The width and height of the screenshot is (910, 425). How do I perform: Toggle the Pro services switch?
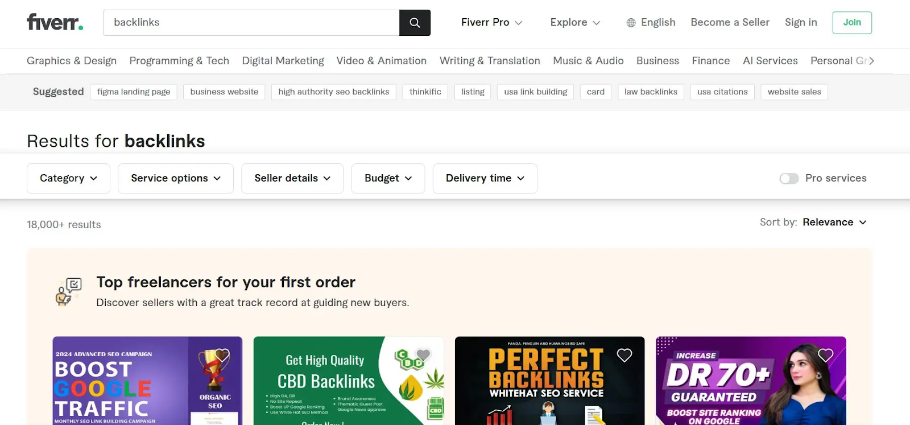coord(789,179)
